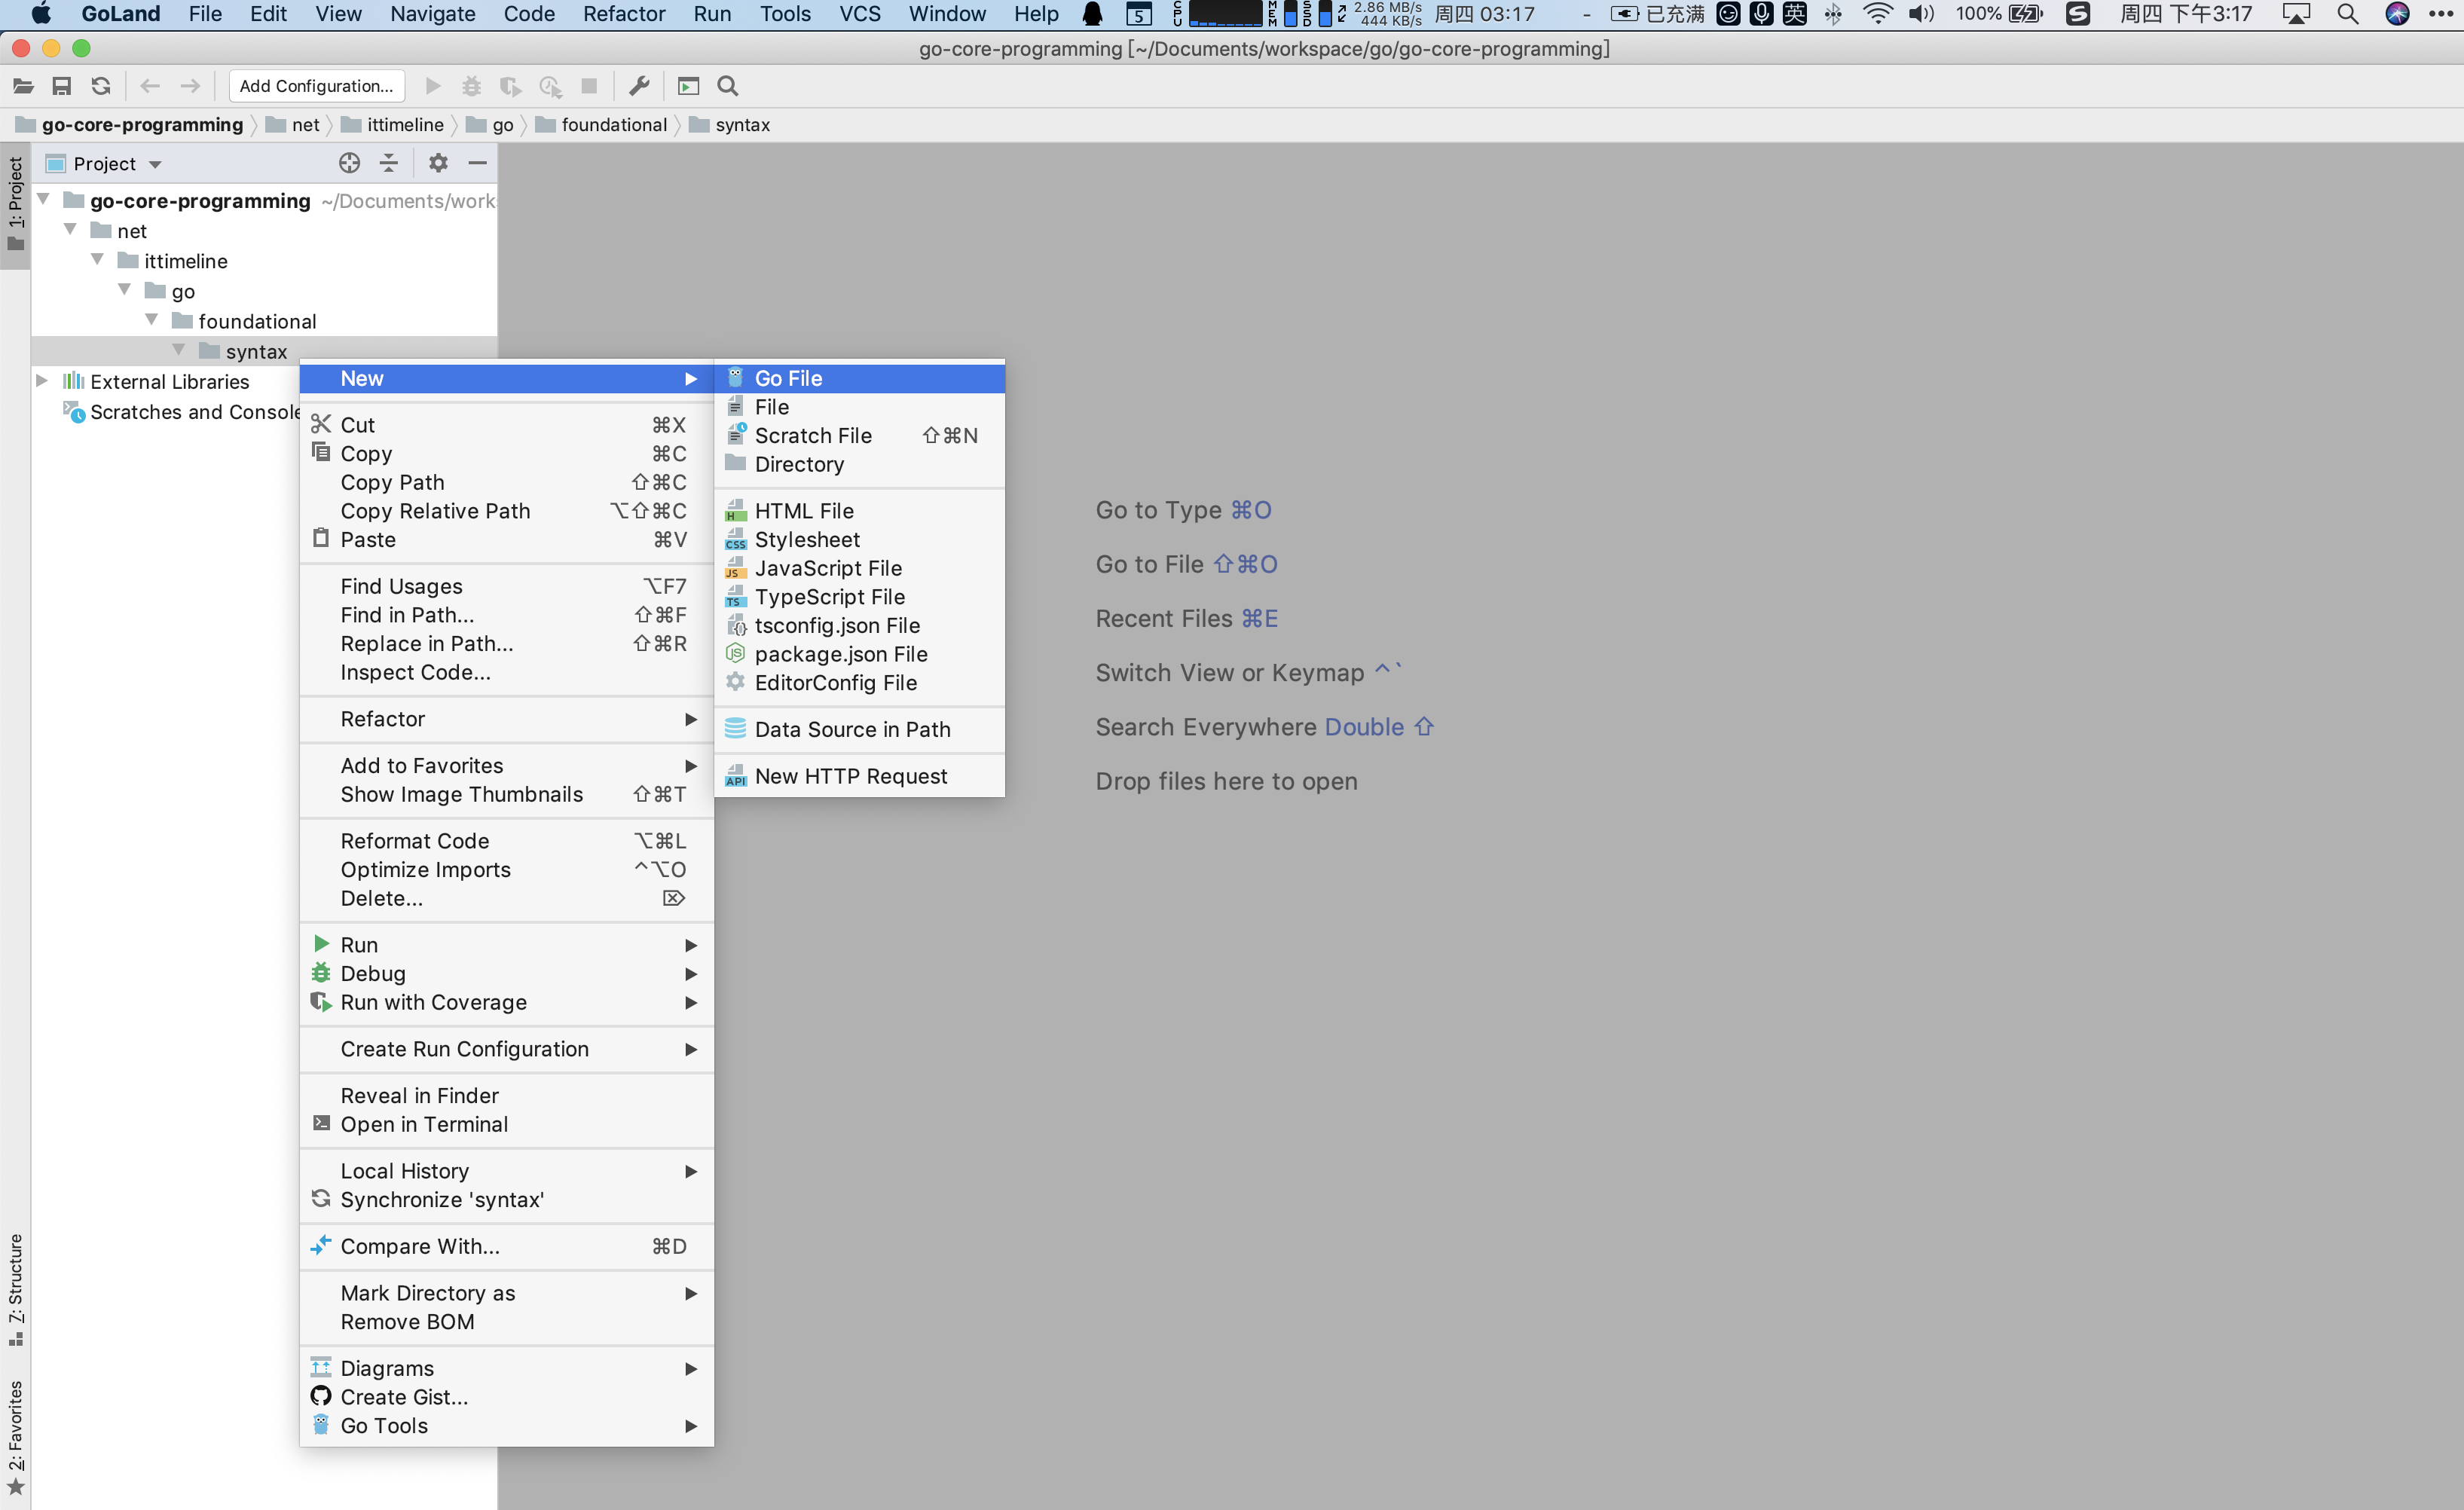The height and width of the screenshot is (1510, 2464).
Task: Click the Collapse All icon in Project panel
Action: coord(389,163)
